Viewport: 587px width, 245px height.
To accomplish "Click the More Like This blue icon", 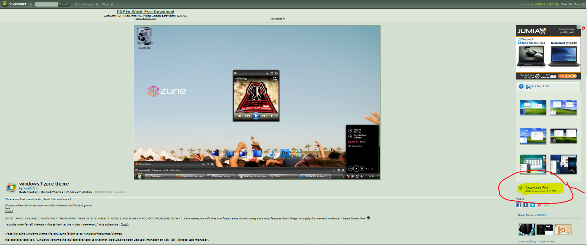I will coord(521,86).
